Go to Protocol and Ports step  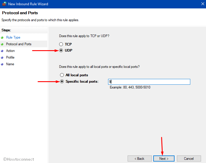pyautogui.click(x=19, y=44)
